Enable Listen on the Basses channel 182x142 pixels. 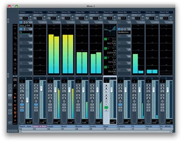pos(78,91)
